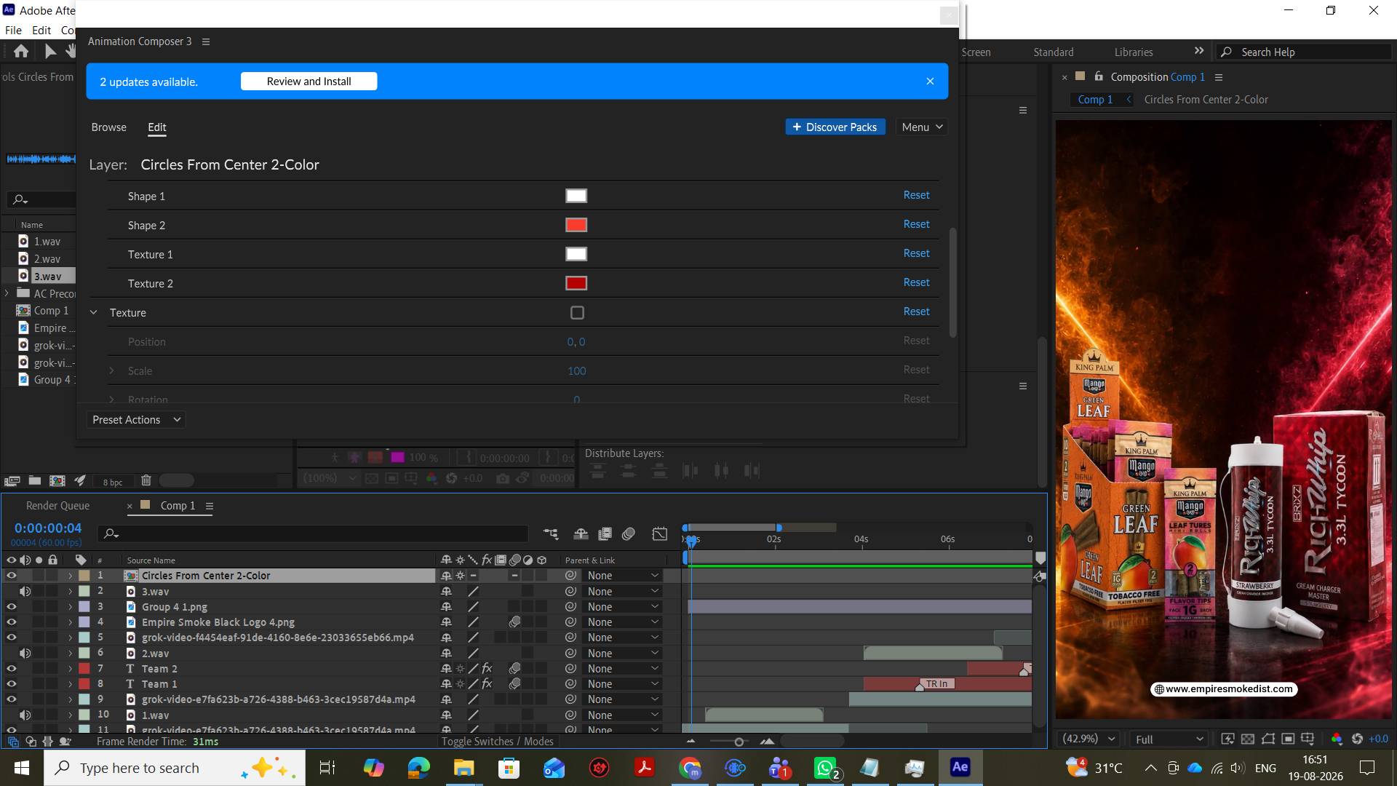Screen dimensions: 1397x786
Task: Collapse the Texture property group
Action: [x=94, y=313]
